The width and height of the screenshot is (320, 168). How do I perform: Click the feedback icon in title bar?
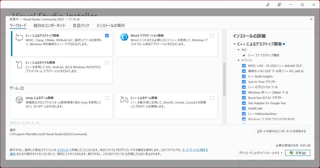pos(279,4)
